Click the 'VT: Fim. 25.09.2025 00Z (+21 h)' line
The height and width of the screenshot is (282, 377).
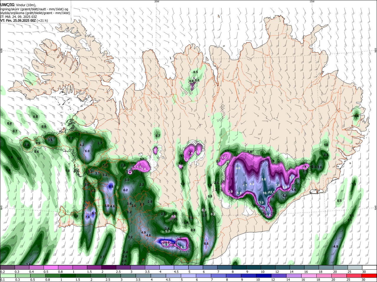24,21
